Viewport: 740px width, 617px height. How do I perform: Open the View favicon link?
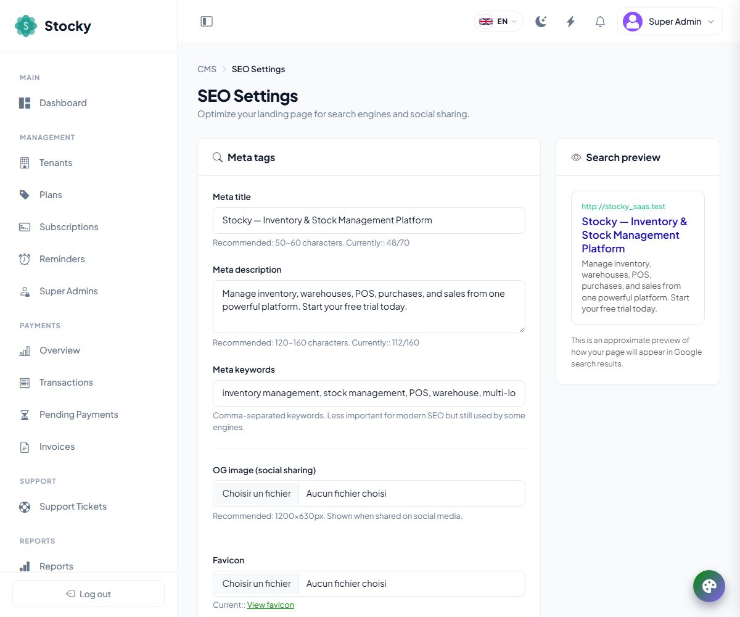pos(271,605)
